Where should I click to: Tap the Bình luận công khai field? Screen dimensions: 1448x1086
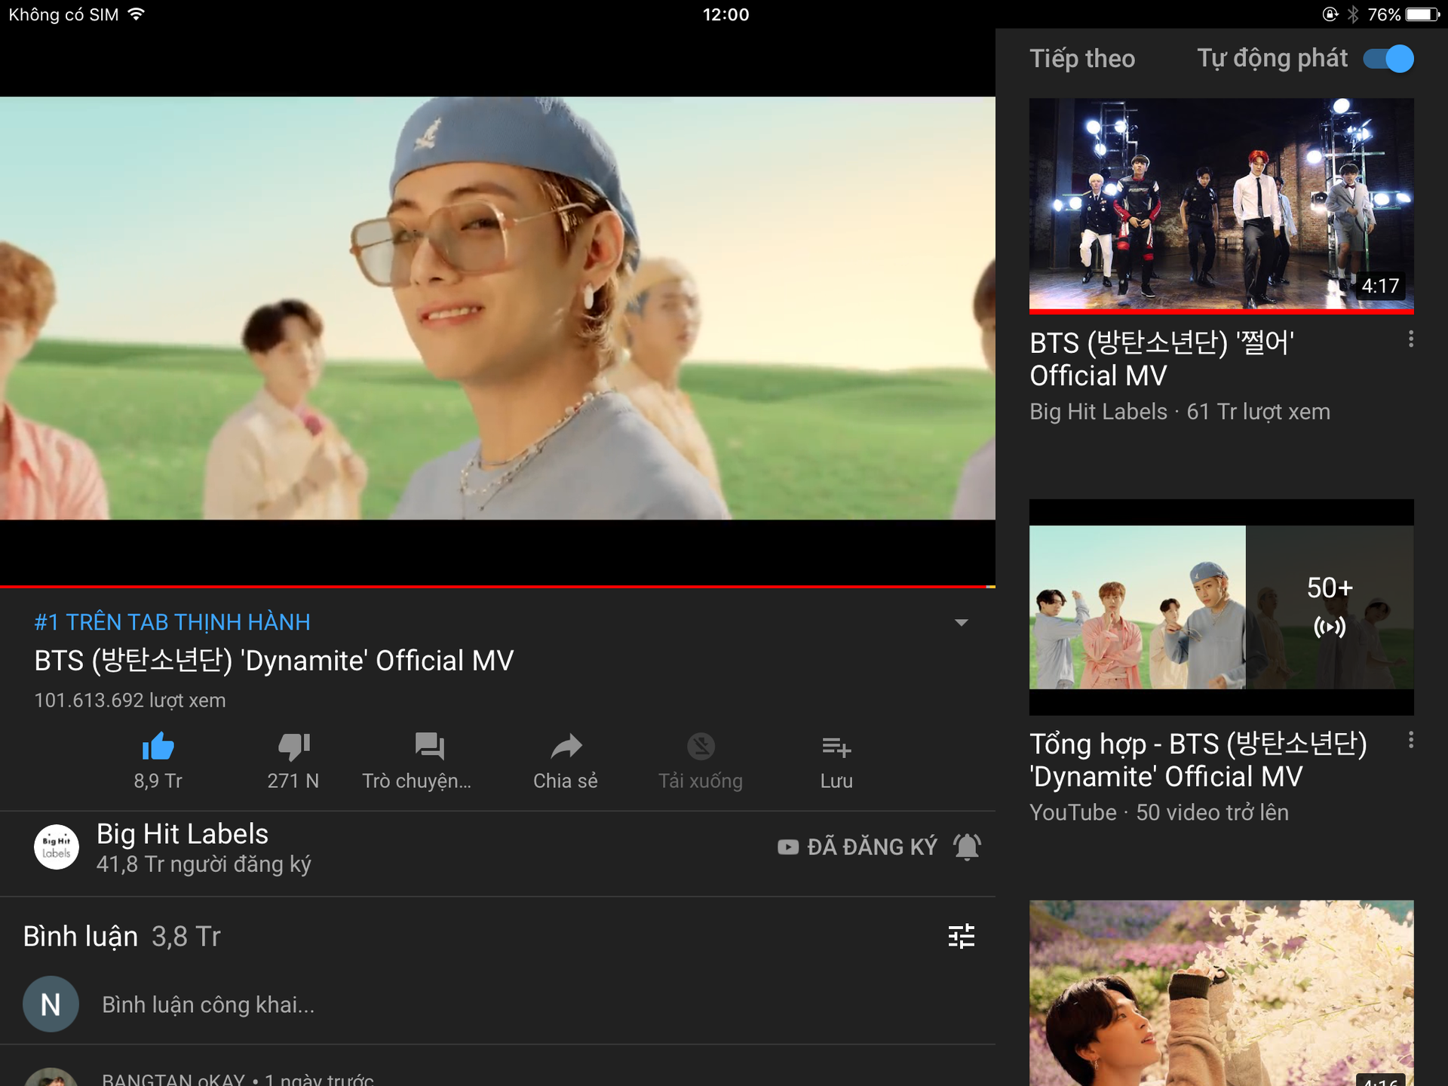208,1005
